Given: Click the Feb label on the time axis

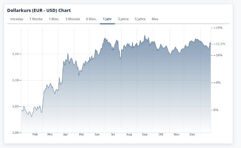Looking at the screenshot, I should pos(35,135).
